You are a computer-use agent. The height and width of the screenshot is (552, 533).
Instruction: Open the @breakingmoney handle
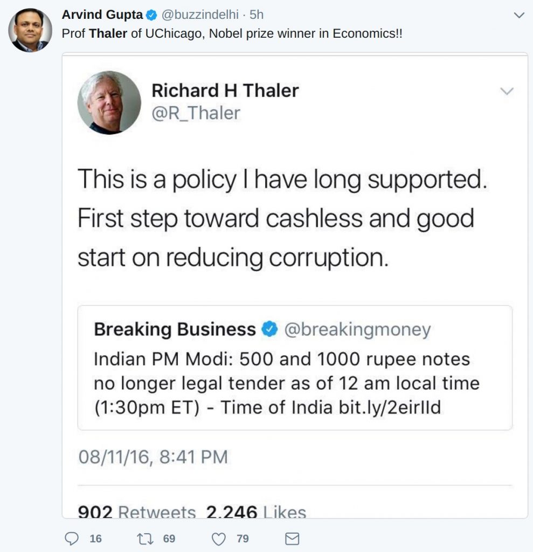pos(357,329)
